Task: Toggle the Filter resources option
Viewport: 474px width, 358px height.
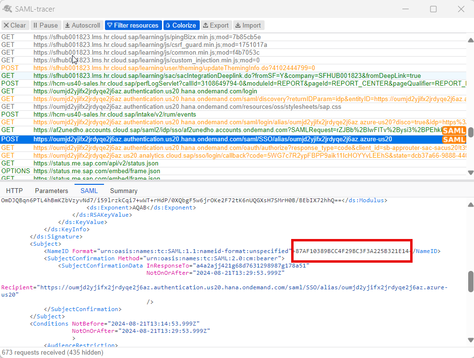Action: click(133, 25)
